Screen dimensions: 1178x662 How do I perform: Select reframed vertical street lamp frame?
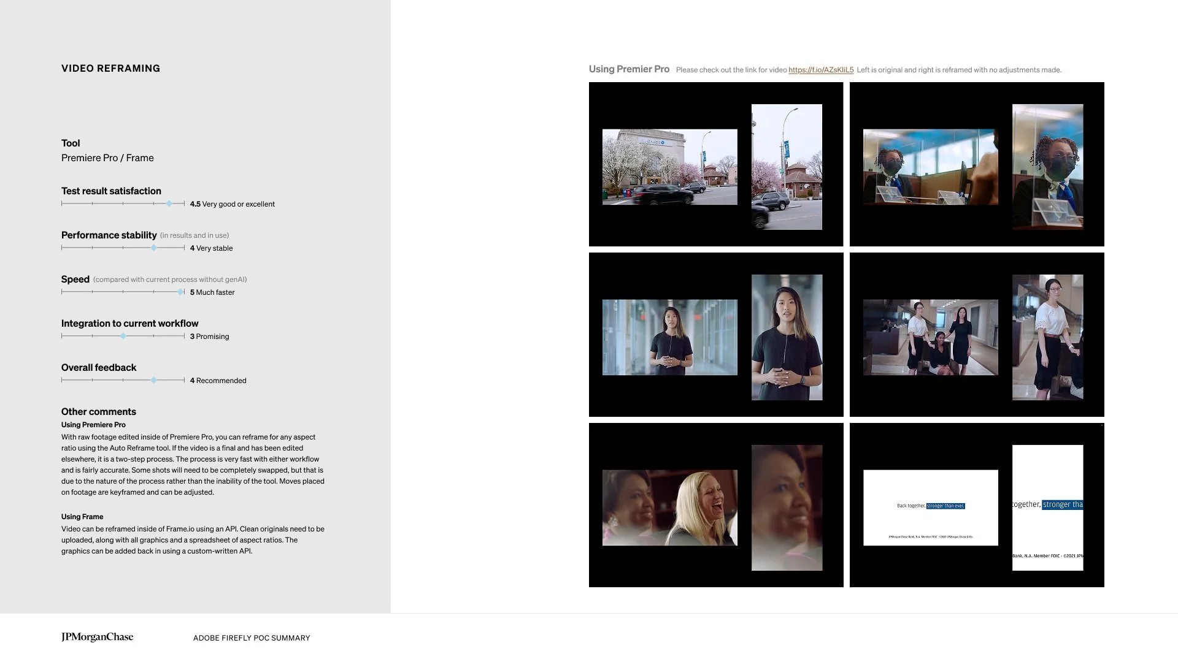tap(787, 167)
